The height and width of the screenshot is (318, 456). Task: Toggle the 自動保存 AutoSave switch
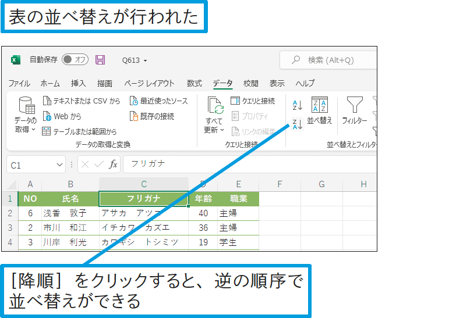coord(75,59)
